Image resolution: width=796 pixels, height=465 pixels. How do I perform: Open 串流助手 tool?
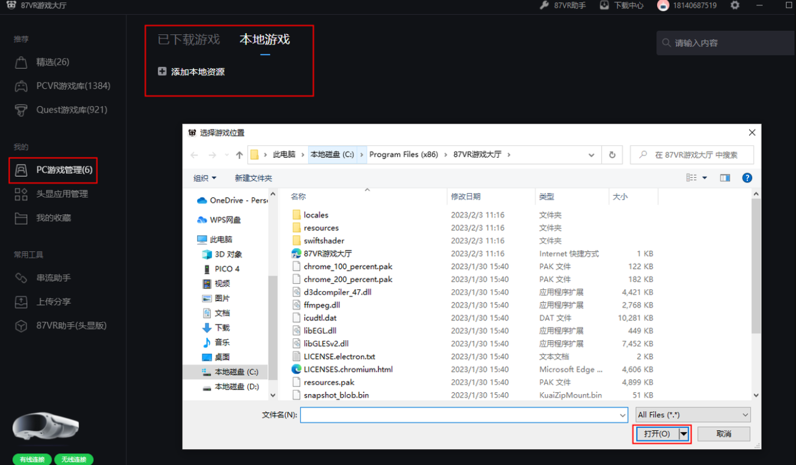pos(43,278)
